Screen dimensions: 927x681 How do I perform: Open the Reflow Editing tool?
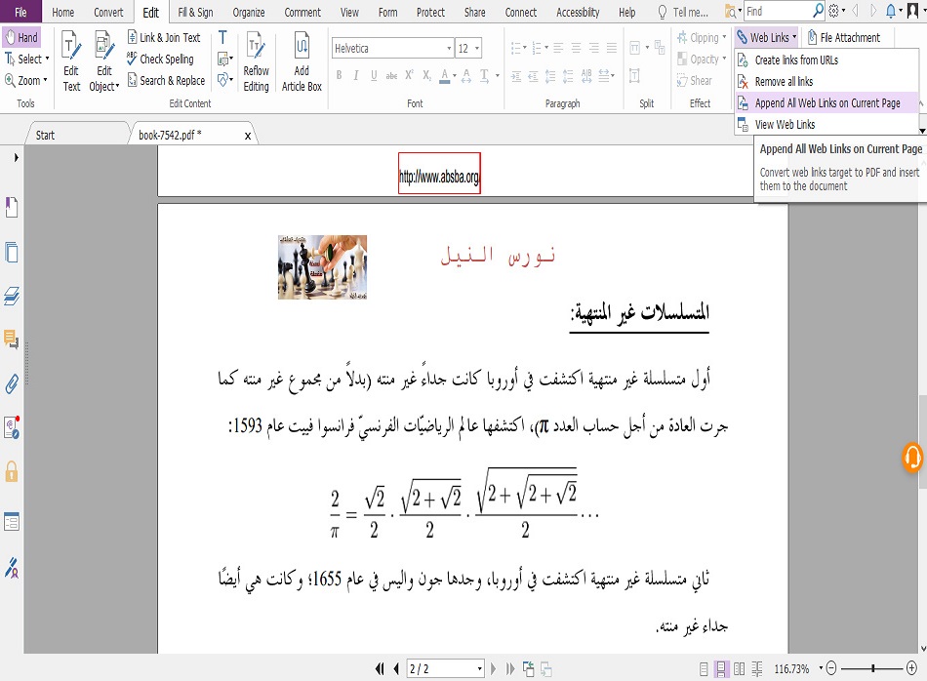256,60
